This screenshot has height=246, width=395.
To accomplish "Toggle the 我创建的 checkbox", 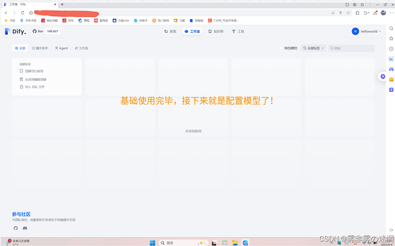I will 280,48.
